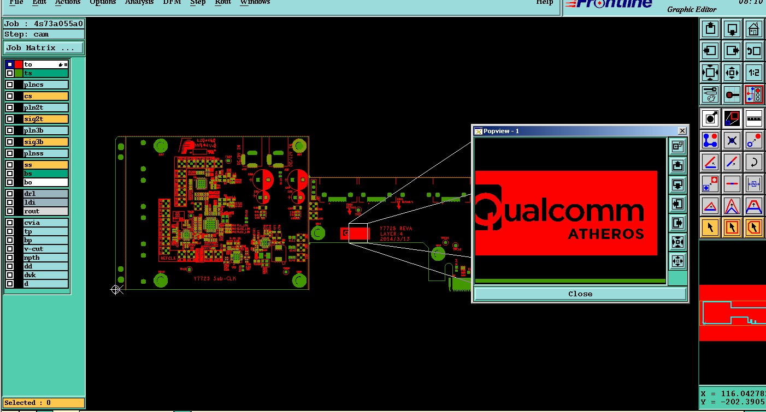The height and width of the screenshot is (412, 766).
Task: Select the blue connected-dots tool
Action: pyautogui.click(x=710, y=140)
